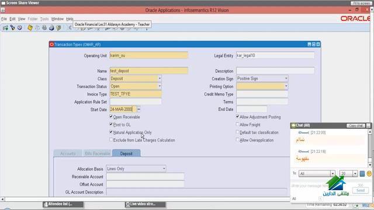Click the Name field containing test_deposit
374x210 pixels.
[x=148, y=71]
